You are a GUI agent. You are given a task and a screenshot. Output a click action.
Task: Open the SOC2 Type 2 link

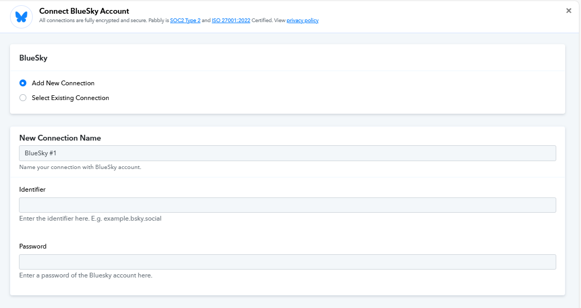pos(185,21)
